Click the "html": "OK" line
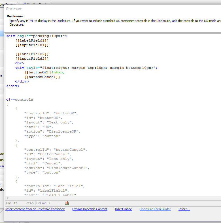 39,127
